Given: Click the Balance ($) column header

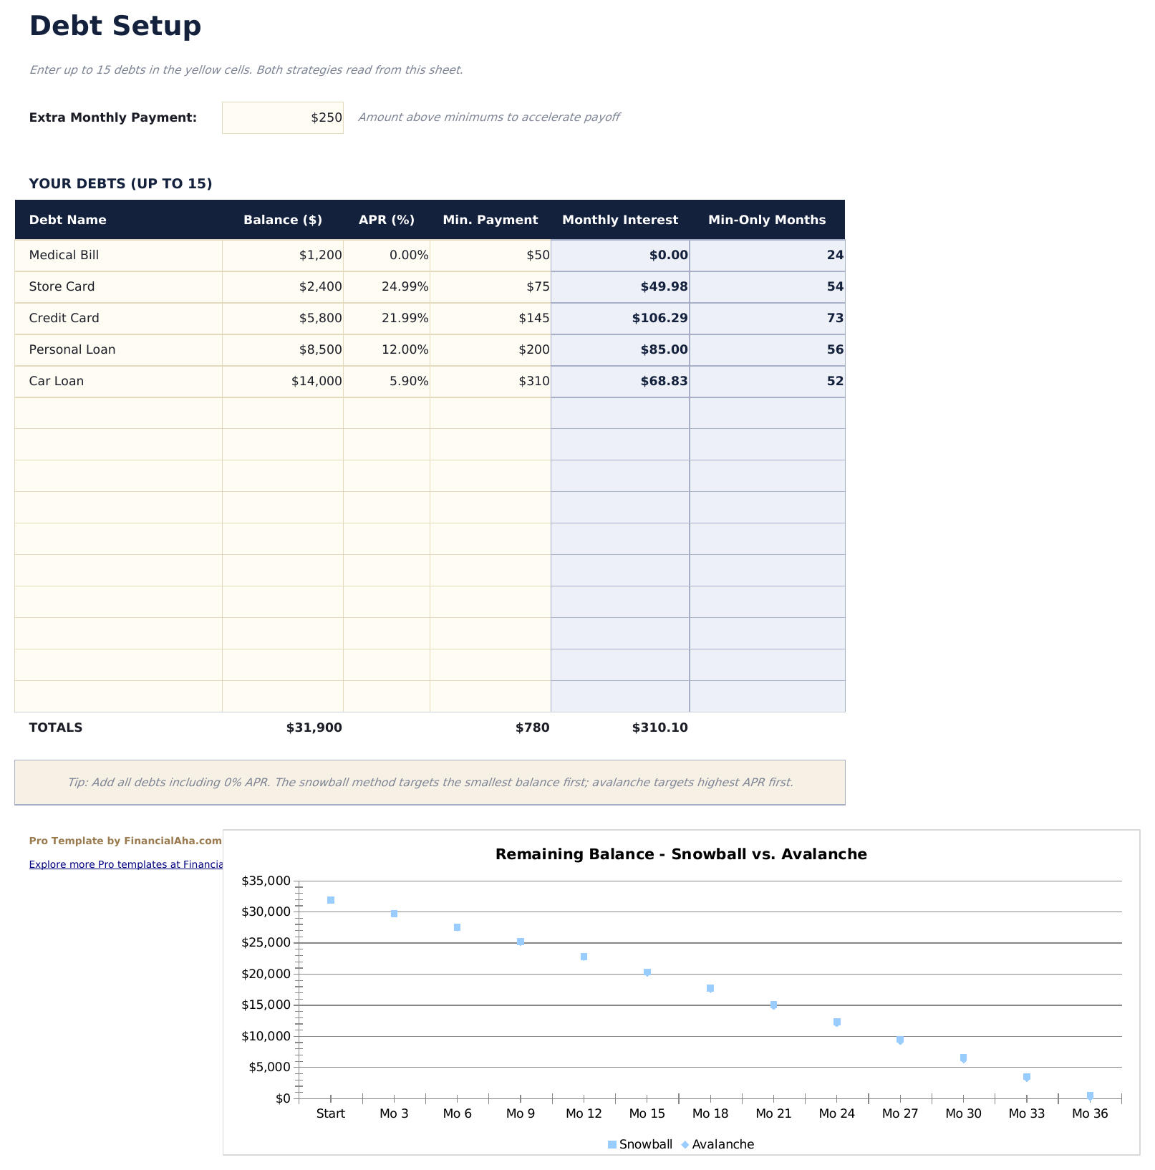Looking at the screenshot, I should click(283, 220).
